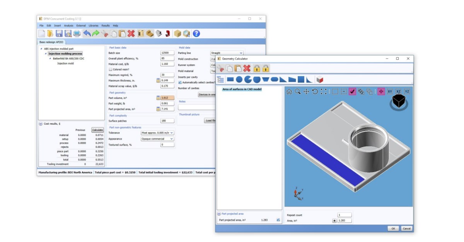Screen dimensions: 464x242
Task: Click OK in the Geometry Calculator
Action: click(393, 228)
